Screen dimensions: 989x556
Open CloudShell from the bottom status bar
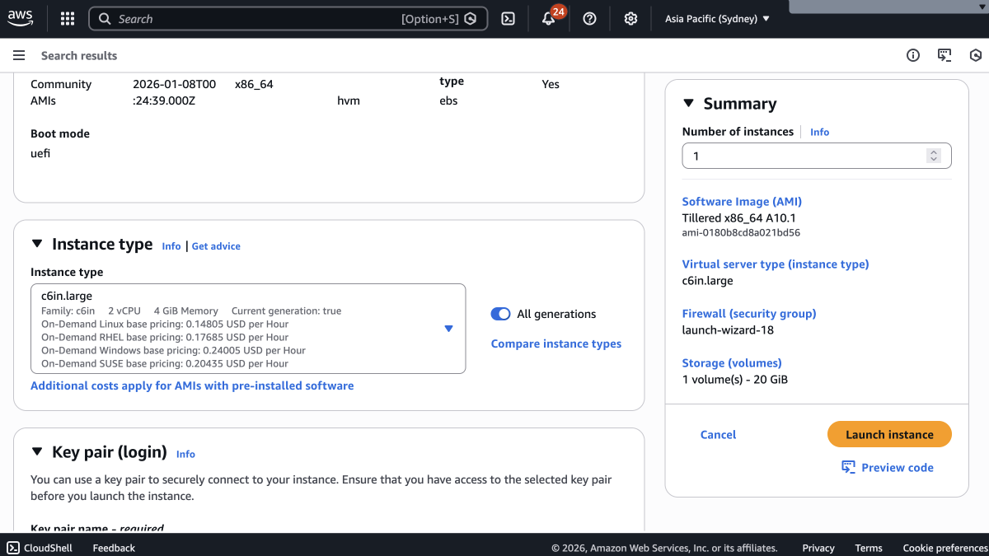click(x=39, y=547)
